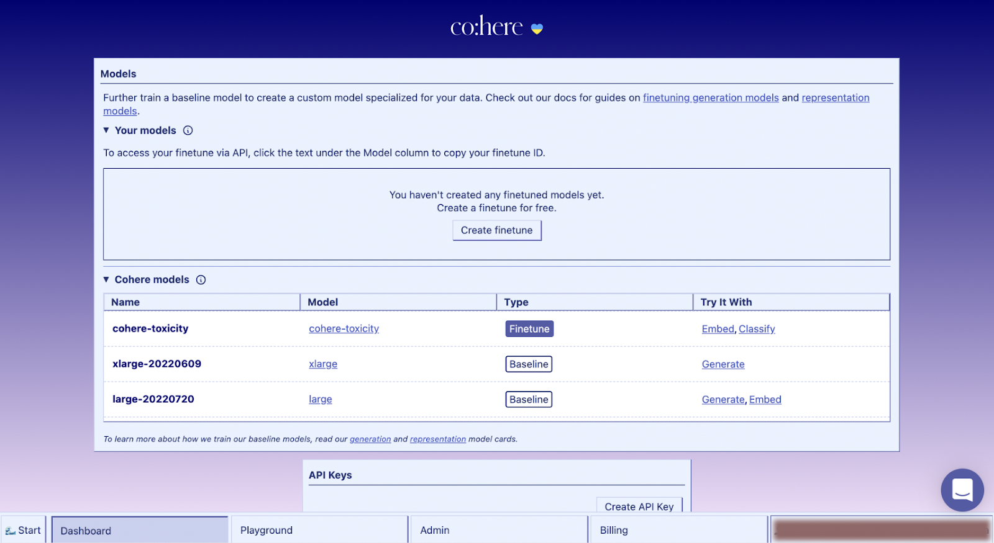Click the Create API Key button
Image resolution: width=994 pixels, height=543 pixels.
click(639, 506)
